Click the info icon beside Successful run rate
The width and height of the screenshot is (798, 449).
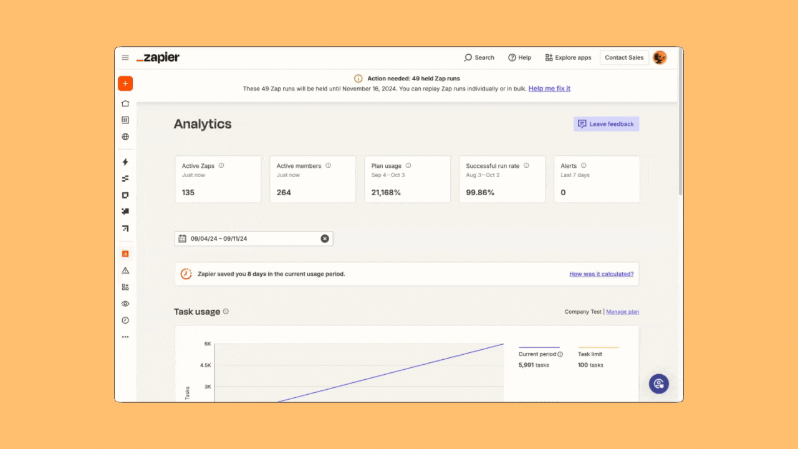526,166
